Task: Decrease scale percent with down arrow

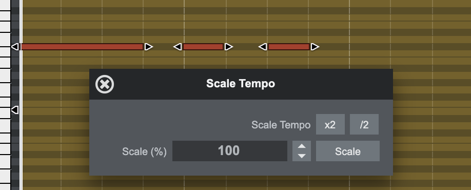Action: 302,156
